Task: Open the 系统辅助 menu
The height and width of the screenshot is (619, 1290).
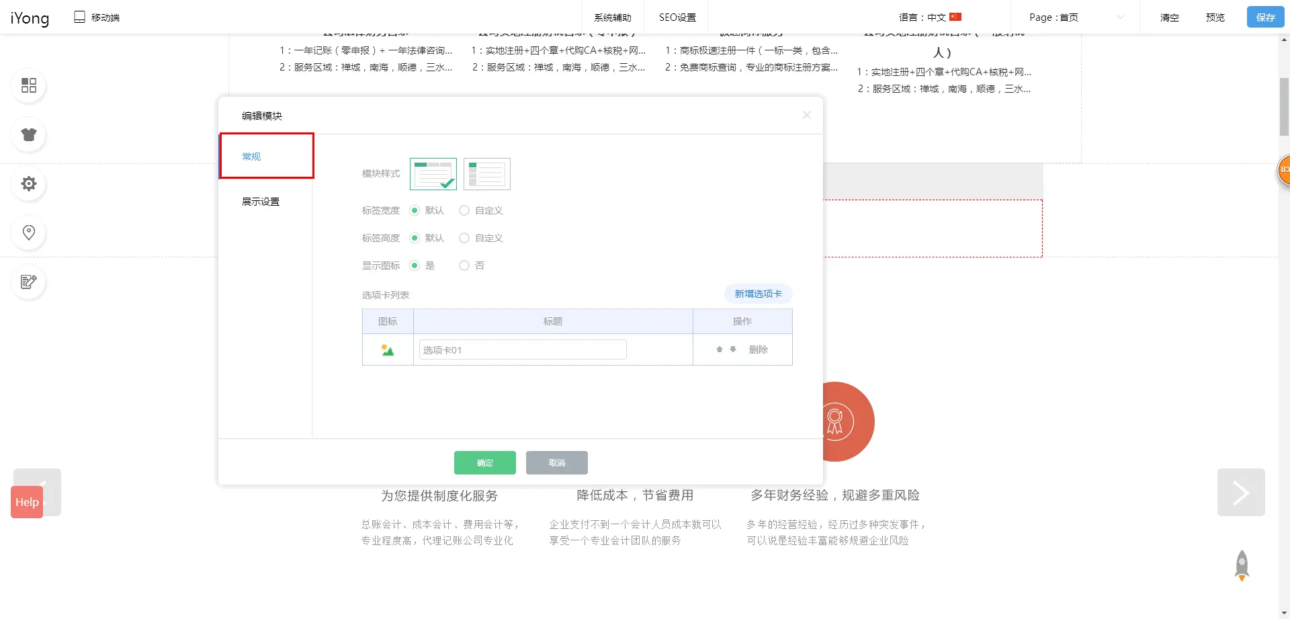Action: [612, 17]
